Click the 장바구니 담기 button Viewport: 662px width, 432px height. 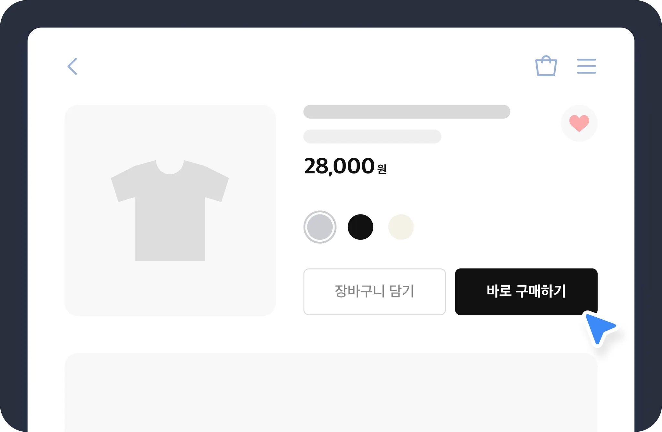pyautogui.click(x=374, y=291)
